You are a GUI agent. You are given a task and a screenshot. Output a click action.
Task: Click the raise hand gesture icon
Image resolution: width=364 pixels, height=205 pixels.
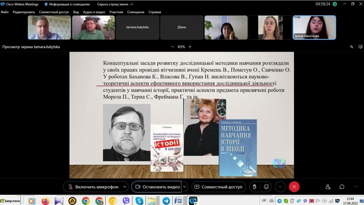[x=255, y=187]
